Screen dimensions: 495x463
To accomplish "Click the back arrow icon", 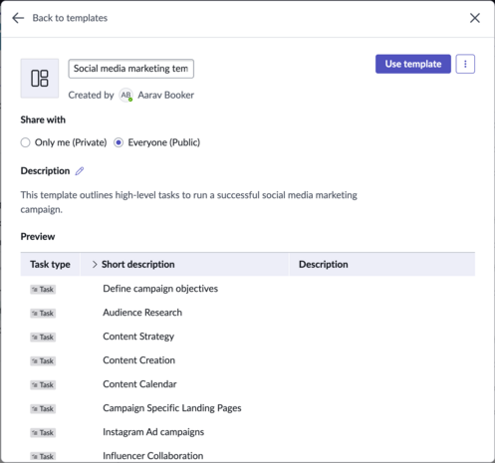I will click(x=18, y=18).
